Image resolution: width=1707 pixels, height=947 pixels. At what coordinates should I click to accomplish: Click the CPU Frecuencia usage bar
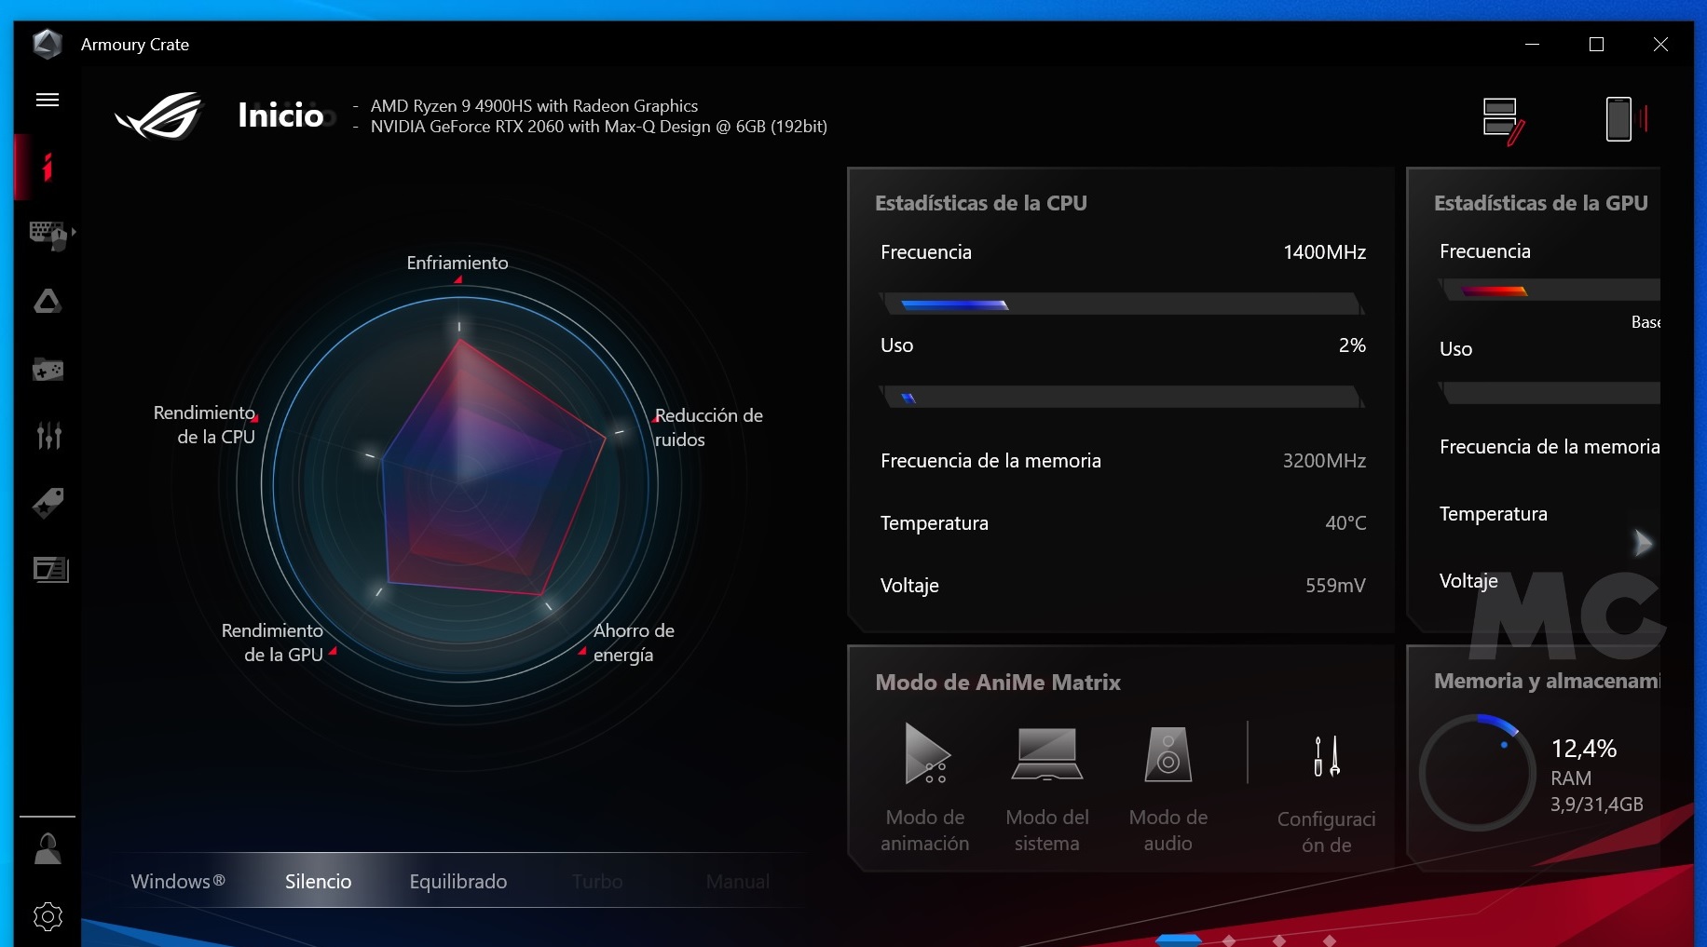[x=1122, y=304]
